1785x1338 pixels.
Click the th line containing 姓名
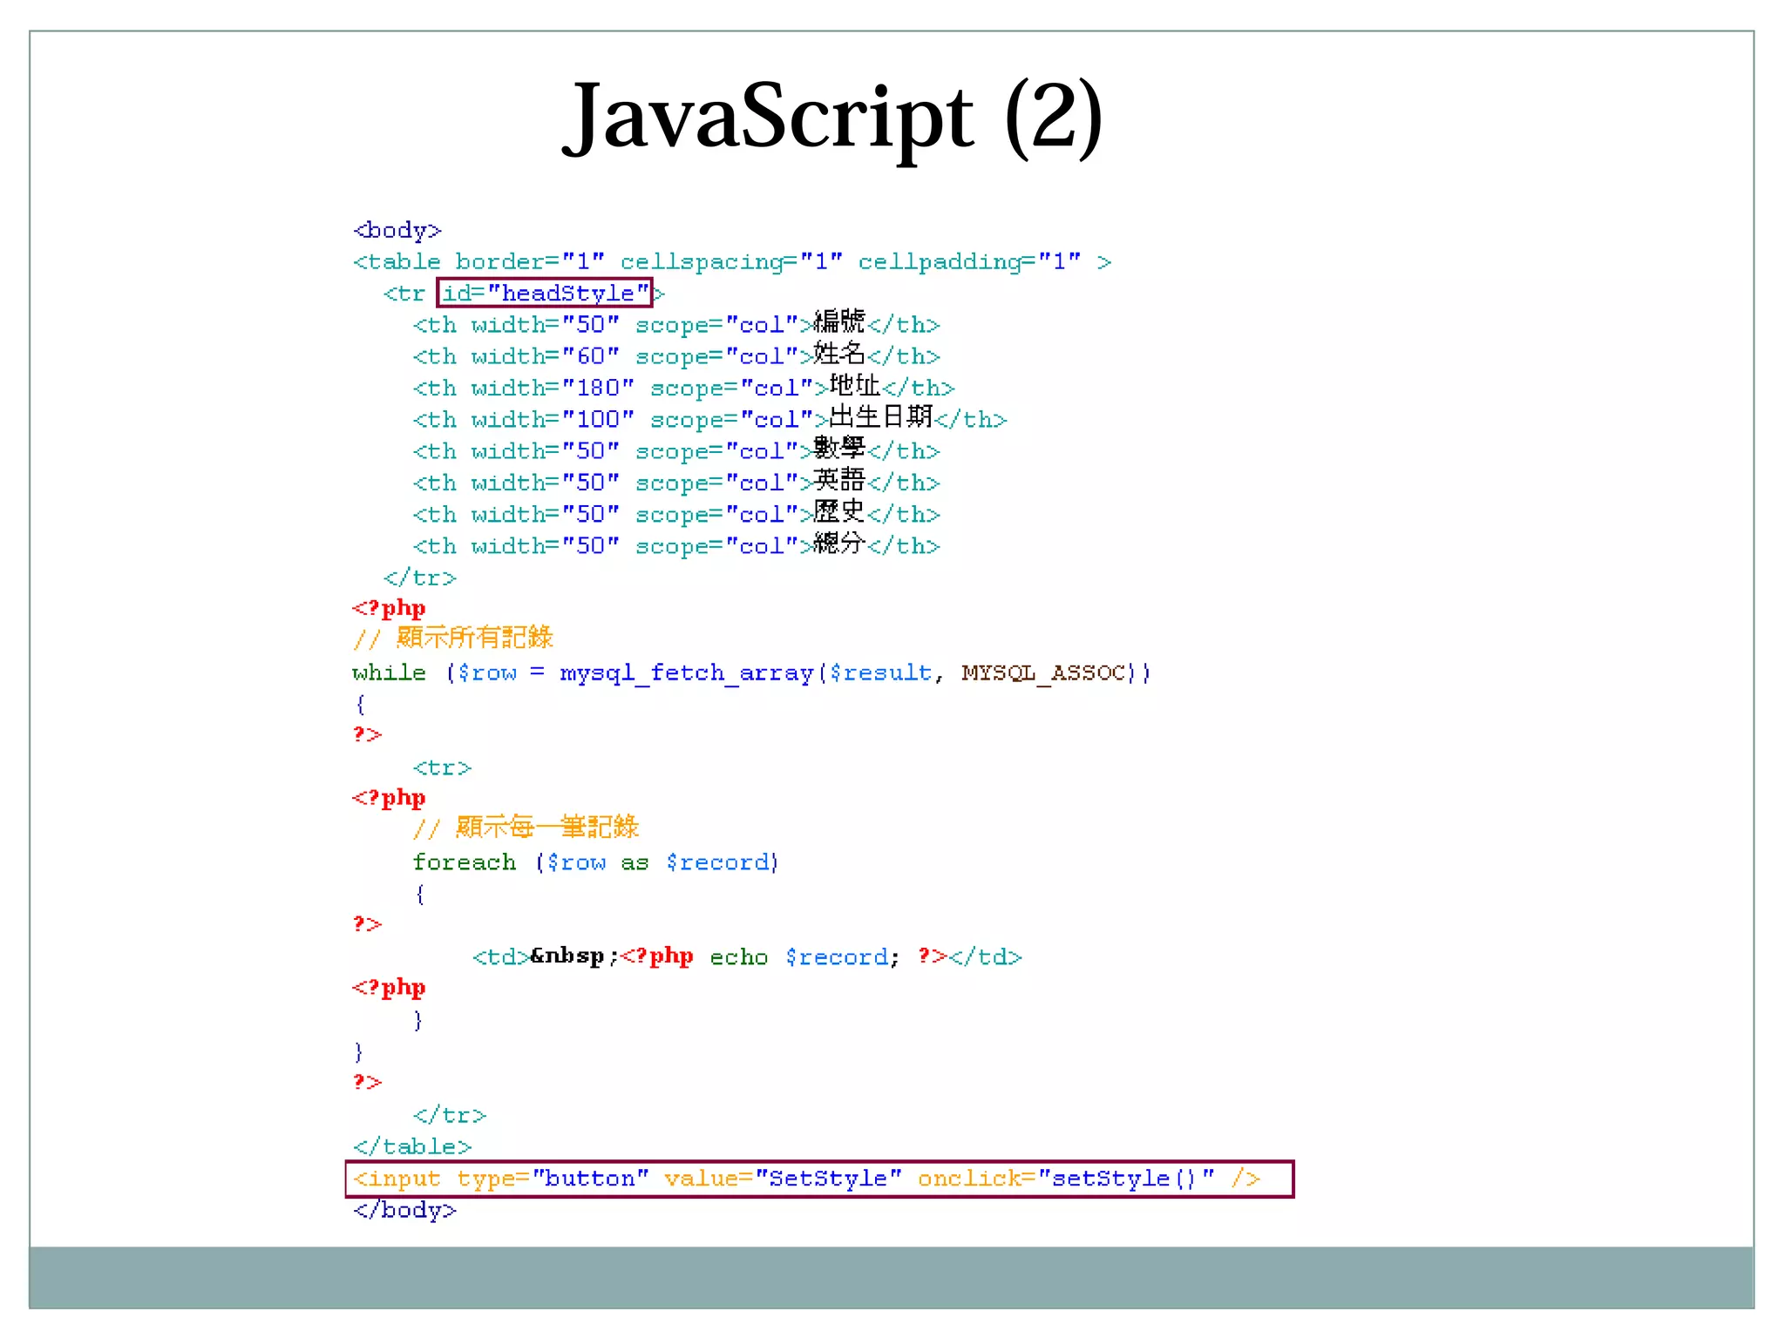[x=676, y=355]
